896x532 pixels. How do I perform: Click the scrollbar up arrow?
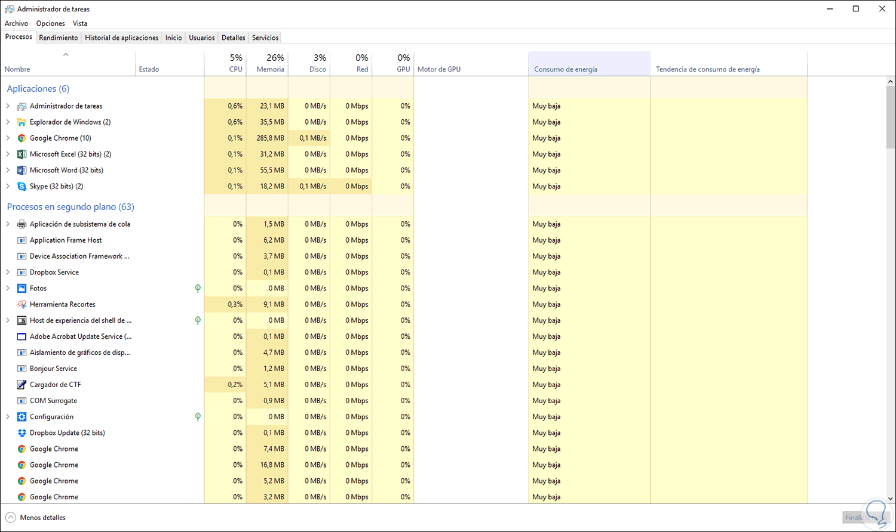[x=891, y=81]
